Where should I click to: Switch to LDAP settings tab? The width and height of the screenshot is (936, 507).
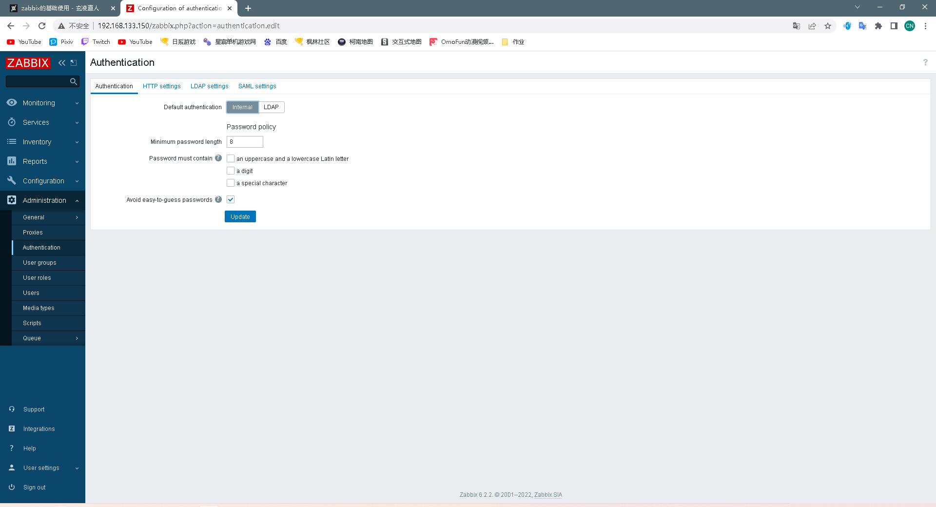209,86
